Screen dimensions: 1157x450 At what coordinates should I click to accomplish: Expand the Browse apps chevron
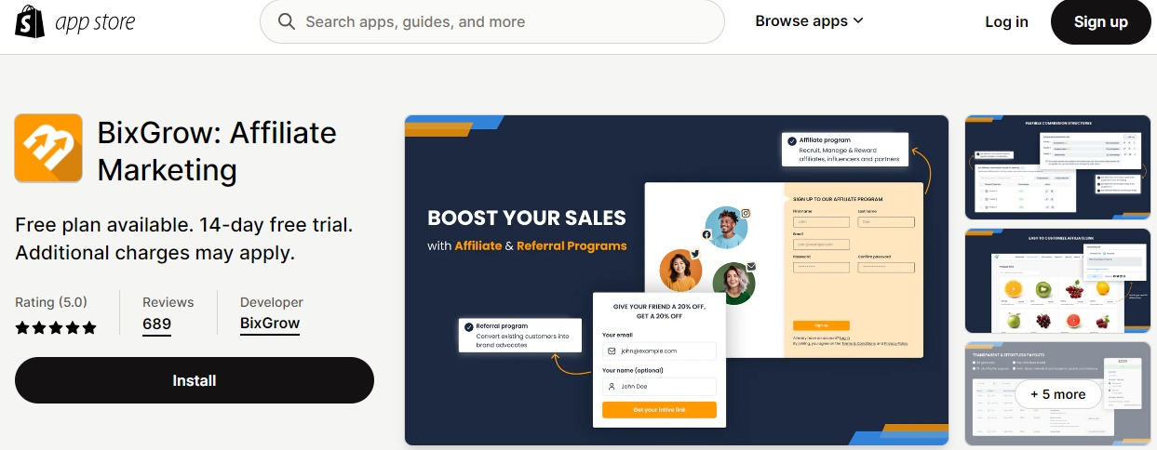[x=858, y=21]
